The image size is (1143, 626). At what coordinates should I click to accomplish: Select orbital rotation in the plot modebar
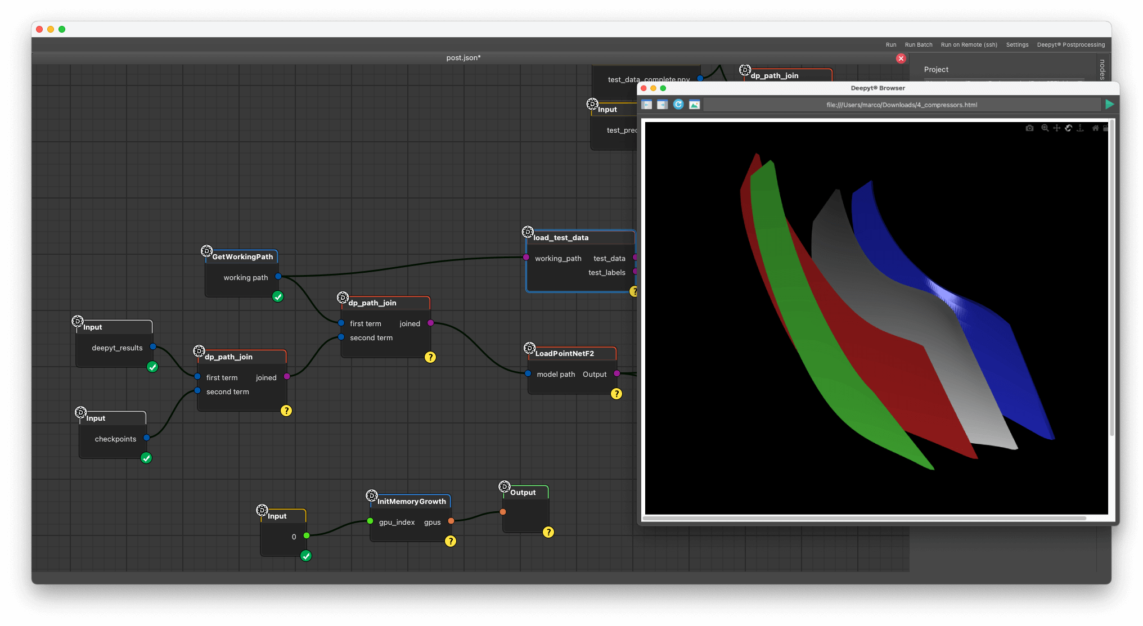tap(1068, 128)
